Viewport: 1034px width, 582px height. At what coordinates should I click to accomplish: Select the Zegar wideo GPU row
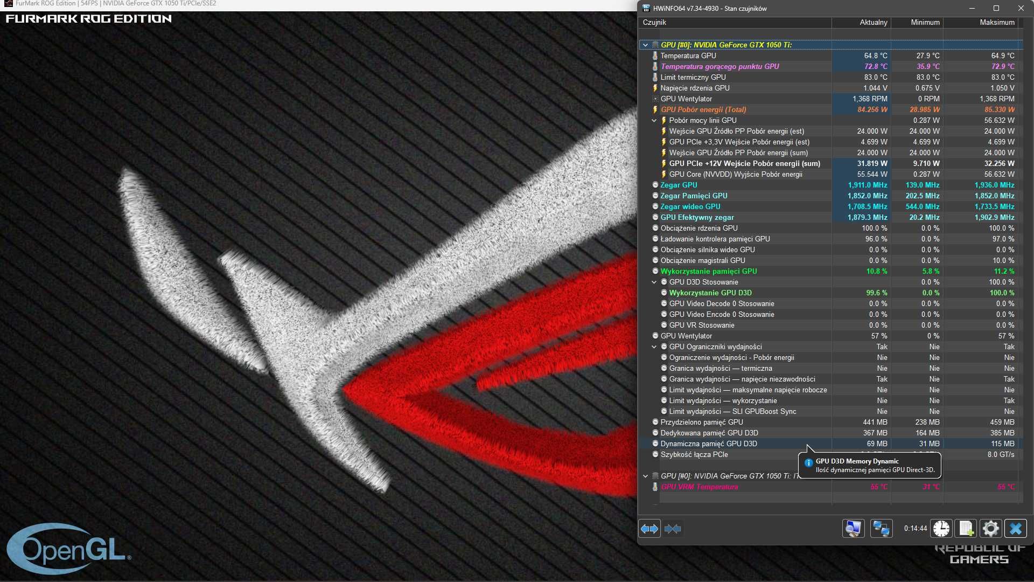tap(830, 206)
